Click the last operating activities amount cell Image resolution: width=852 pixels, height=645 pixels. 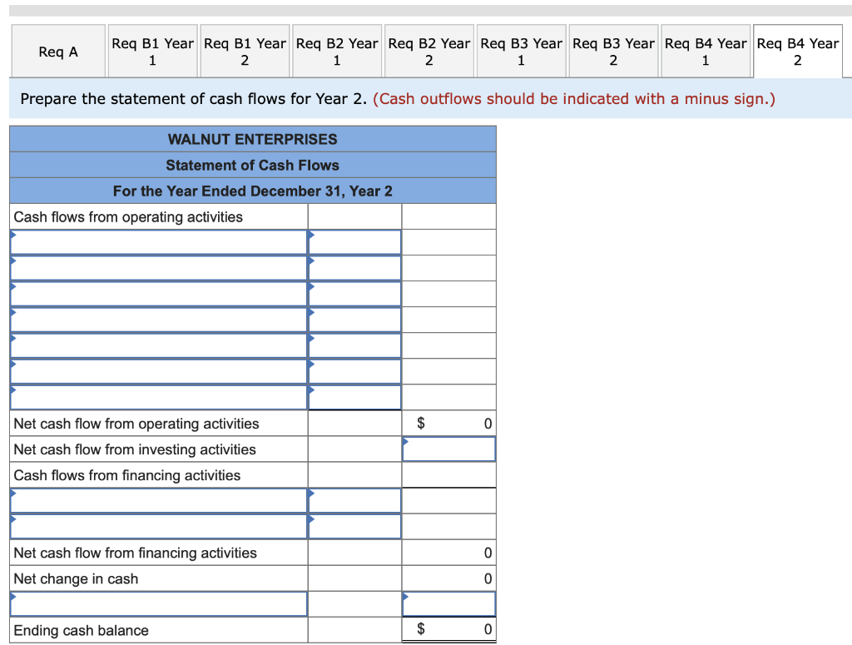(x=354, y=396)
